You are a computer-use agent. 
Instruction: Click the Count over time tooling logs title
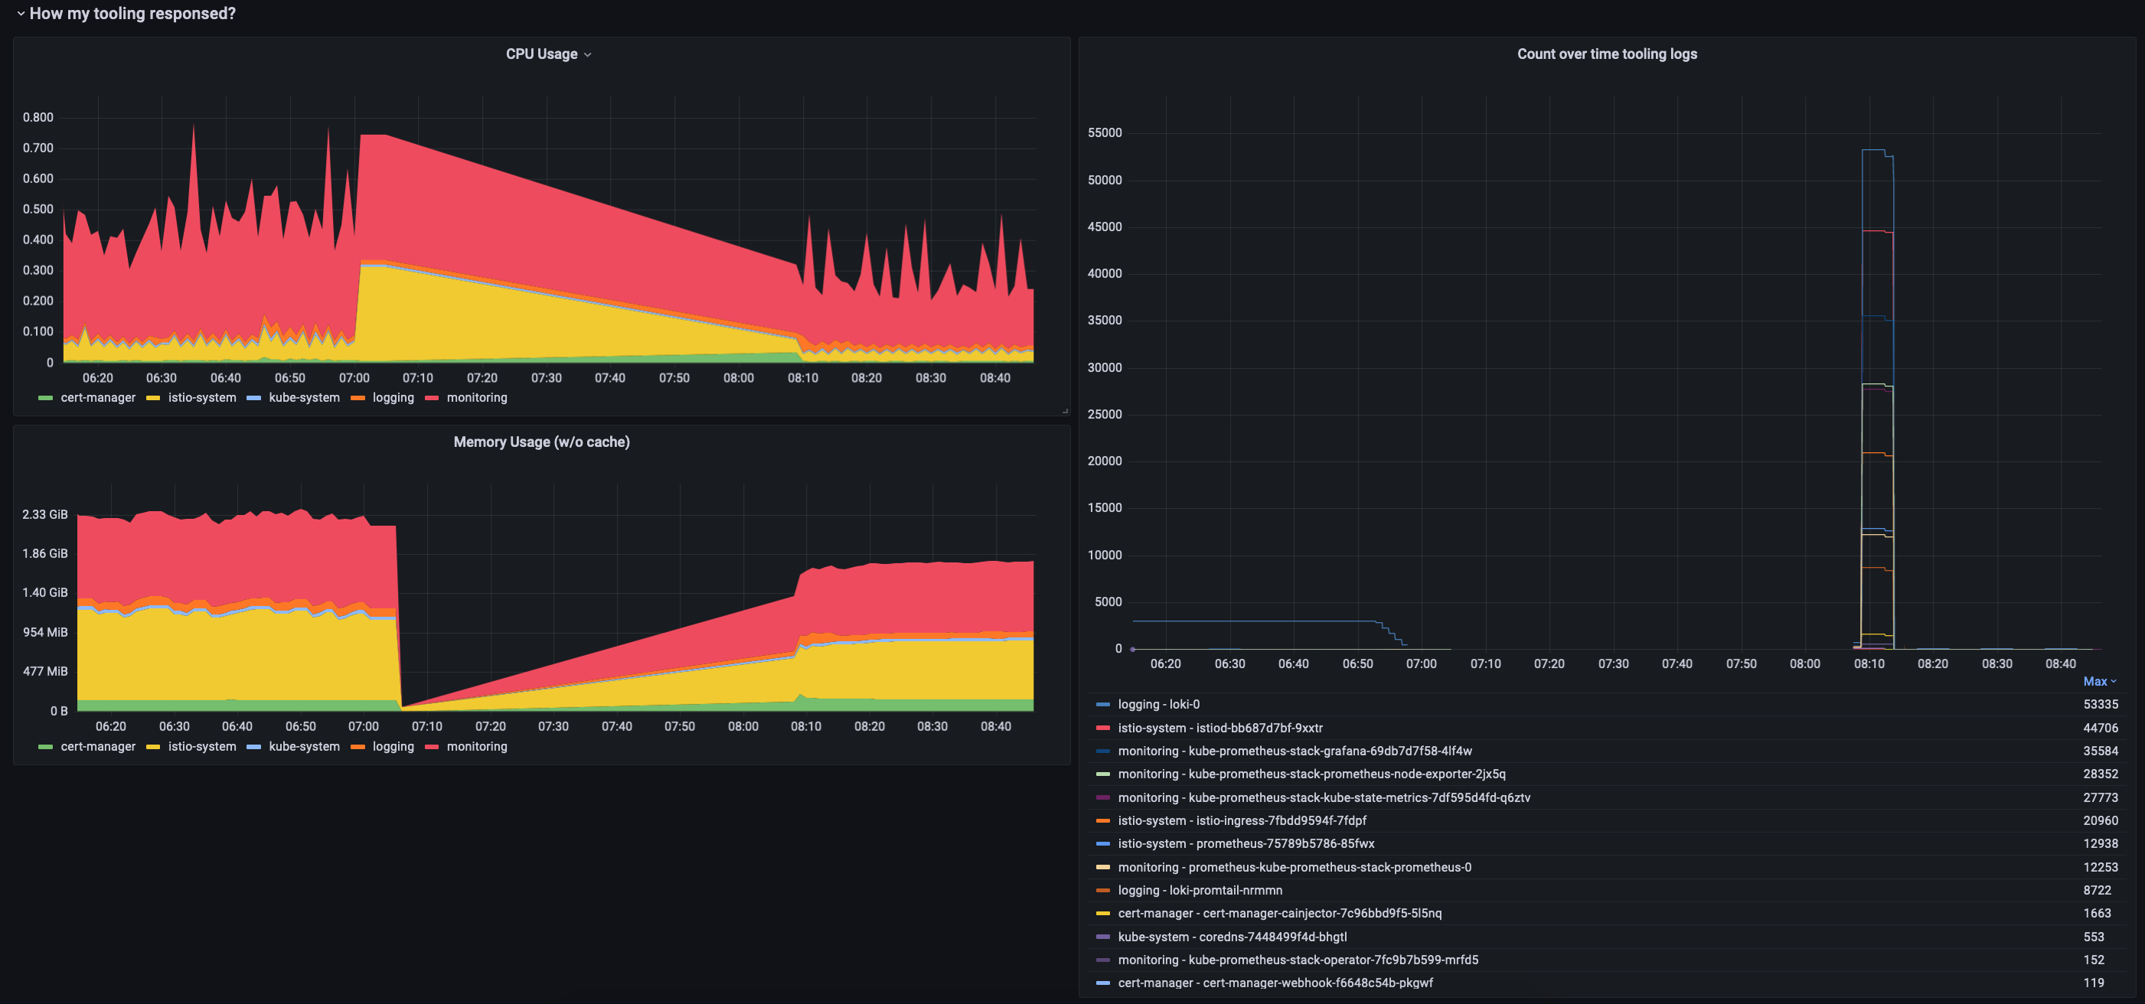[x=1606, y=54]
